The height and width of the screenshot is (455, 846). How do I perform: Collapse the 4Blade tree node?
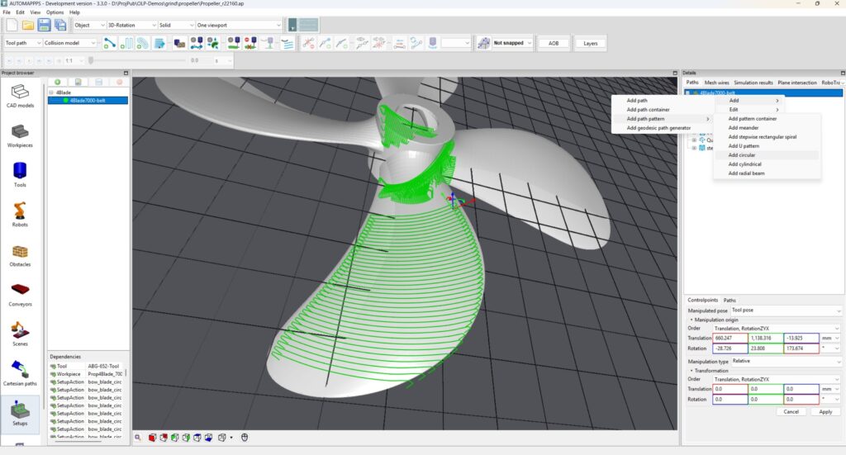(x=51, y=92)
